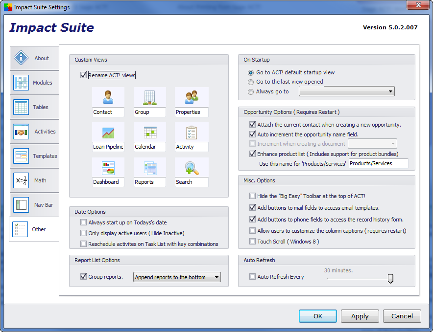Screen dimensions: 433x332
Task: Click the Apply button
Action: point(360,316)
